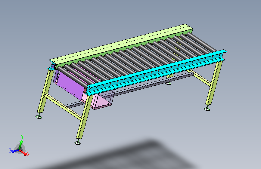Select the nearest front yellow leg
This screenshot has width=261, height=169.
pos(85,117)
